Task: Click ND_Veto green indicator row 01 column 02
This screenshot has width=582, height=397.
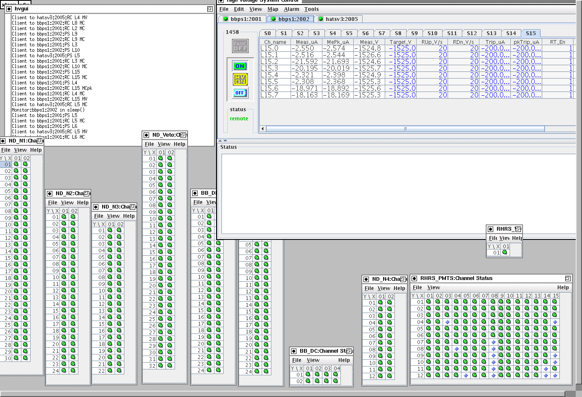Action: (170, 158)
